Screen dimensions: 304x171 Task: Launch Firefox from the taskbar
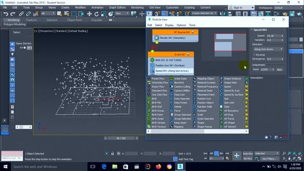[x=158, y=167]
